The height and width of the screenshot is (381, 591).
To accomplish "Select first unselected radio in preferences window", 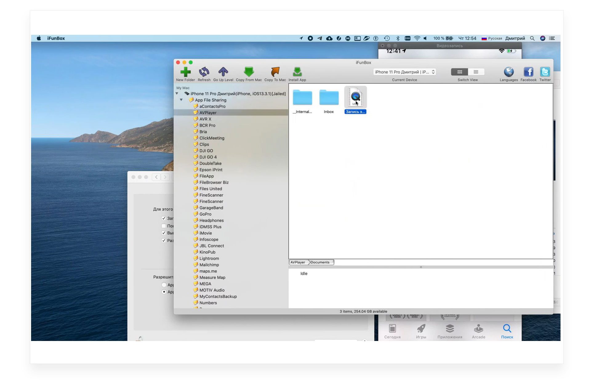I will (x=164, y=285).
